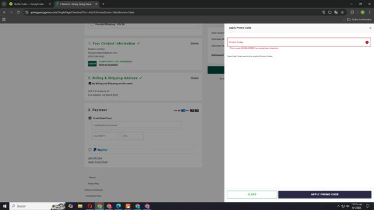This screenshot has height=210, width=374.
Task: Open the green profile avatar
Action: pyautogui.click(x=362, y=12)
